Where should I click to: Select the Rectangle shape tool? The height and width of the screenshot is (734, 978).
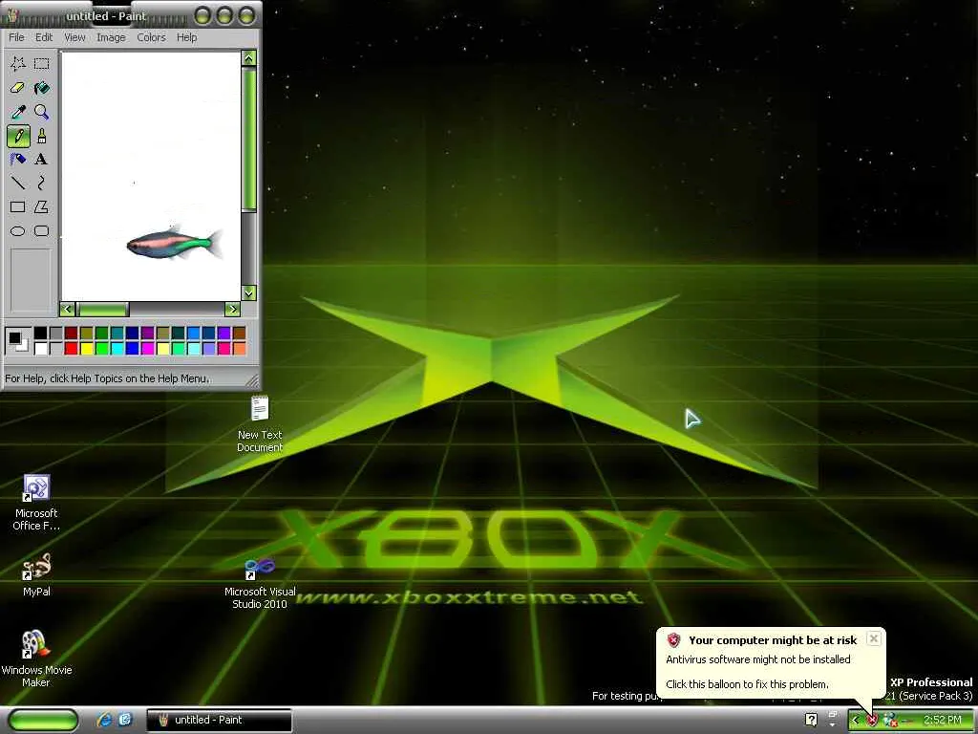coord(18,206)
